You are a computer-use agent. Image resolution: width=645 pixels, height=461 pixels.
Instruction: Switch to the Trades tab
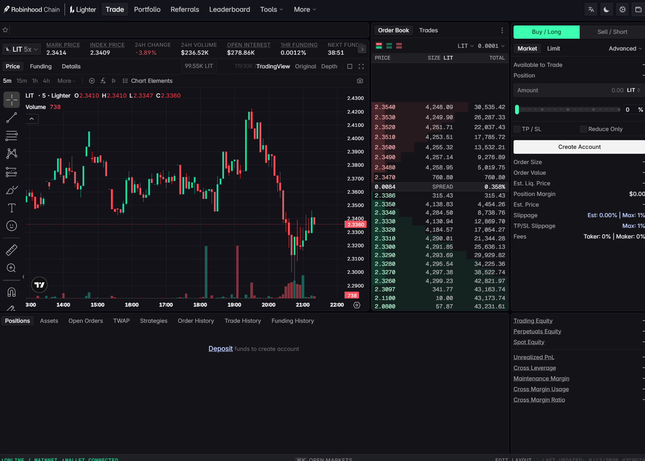[x=428, y=30]
